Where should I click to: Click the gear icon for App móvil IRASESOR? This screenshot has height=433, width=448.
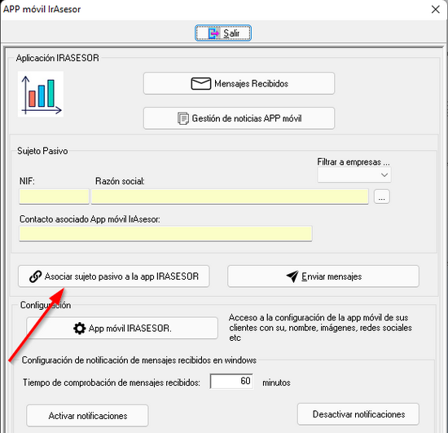point(80,328)
